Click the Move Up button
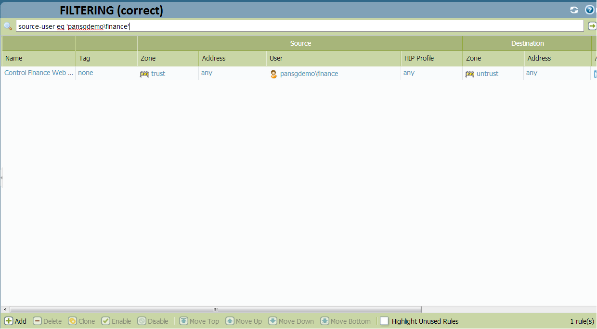 pos(244,321)
